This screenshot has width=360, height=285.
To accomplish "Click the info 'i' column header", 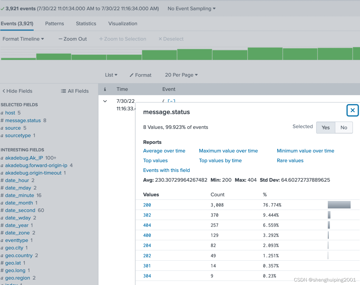I will tap(105, 89).
